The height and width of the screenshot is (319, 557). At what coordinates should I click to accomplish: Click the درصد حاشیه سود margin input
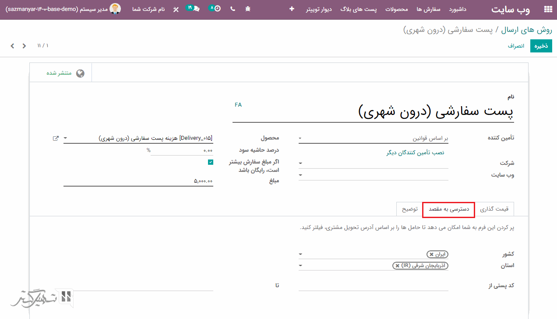[182, 150]
